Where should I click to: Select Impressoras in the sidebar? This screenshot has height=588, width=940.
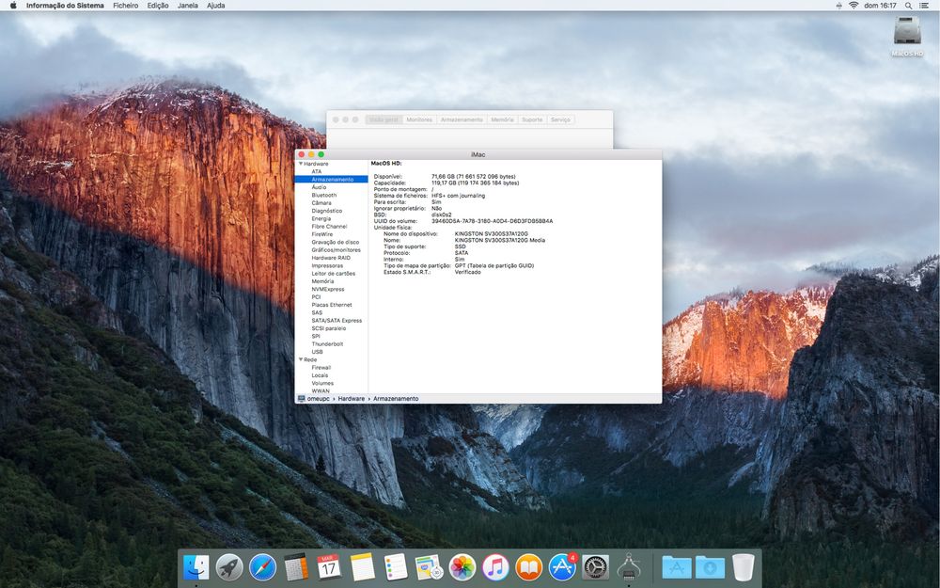[x=327, y=265]
